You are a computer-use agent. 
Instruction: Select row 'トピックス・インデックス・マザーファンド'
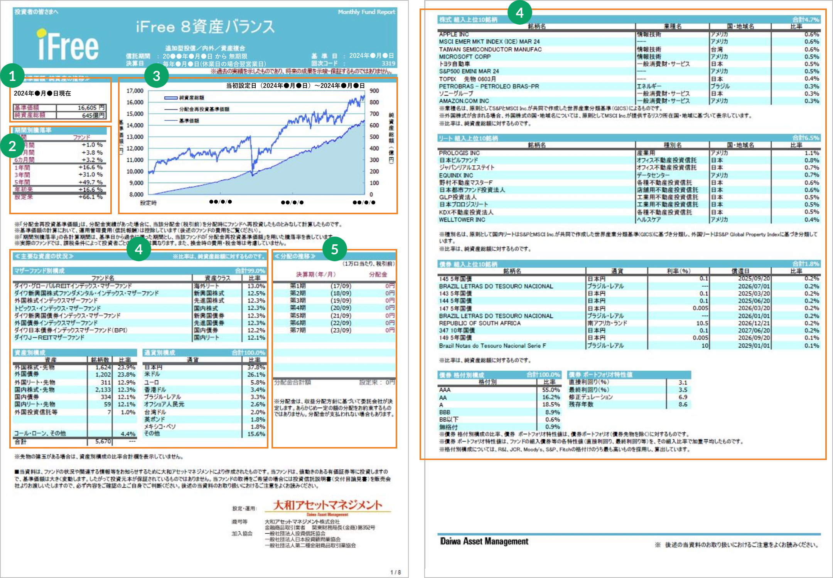click(139, 308)
